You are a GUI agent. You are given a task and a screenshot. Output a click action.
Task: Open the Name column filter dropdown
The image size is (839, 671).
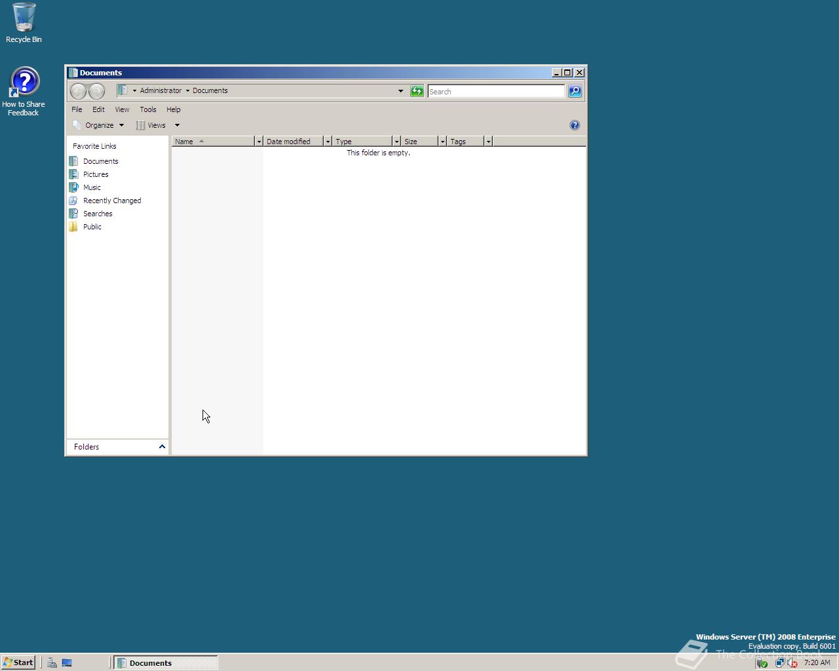259,142
